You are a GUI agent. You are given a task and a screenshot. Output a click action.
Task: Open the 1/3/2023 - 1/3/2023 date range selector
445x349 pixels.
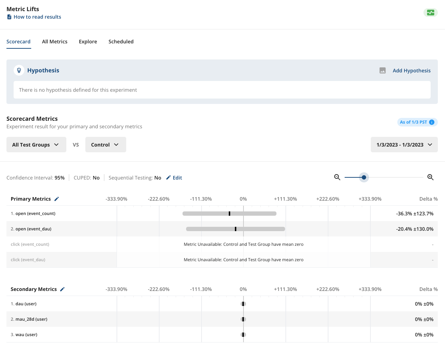404,144
